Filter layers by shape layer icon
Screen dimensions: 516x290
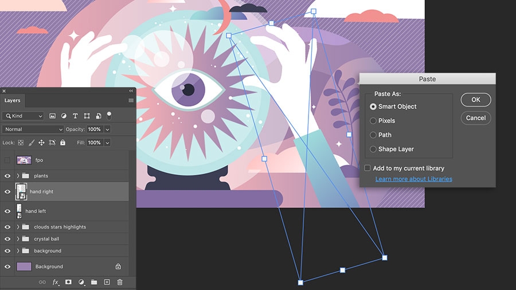[x=87, y=116]
